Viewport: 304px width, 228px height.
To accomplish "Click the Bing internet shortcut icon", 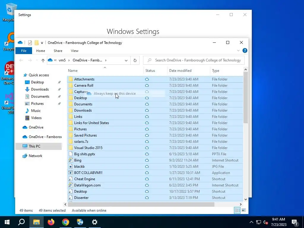I will (71, 160).
